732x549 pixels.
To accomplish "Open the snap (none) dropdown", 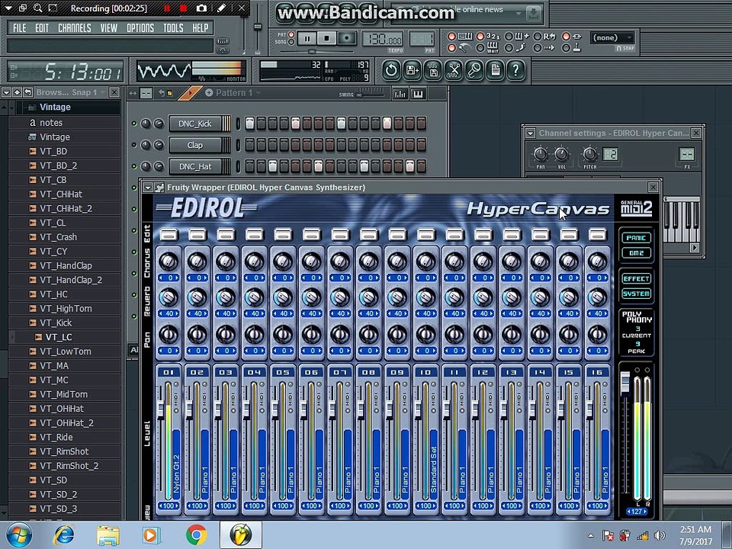I will [612, 37].
